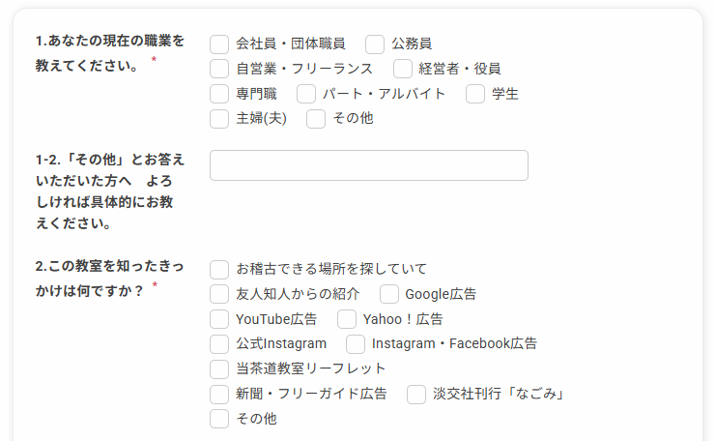Tick the 当茶道教室リーフレット checkbox

point(219,368)
